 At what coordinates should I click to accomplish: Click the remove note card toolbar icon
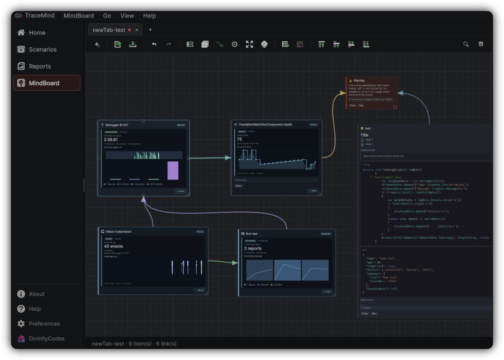click(x=300, y=44)
